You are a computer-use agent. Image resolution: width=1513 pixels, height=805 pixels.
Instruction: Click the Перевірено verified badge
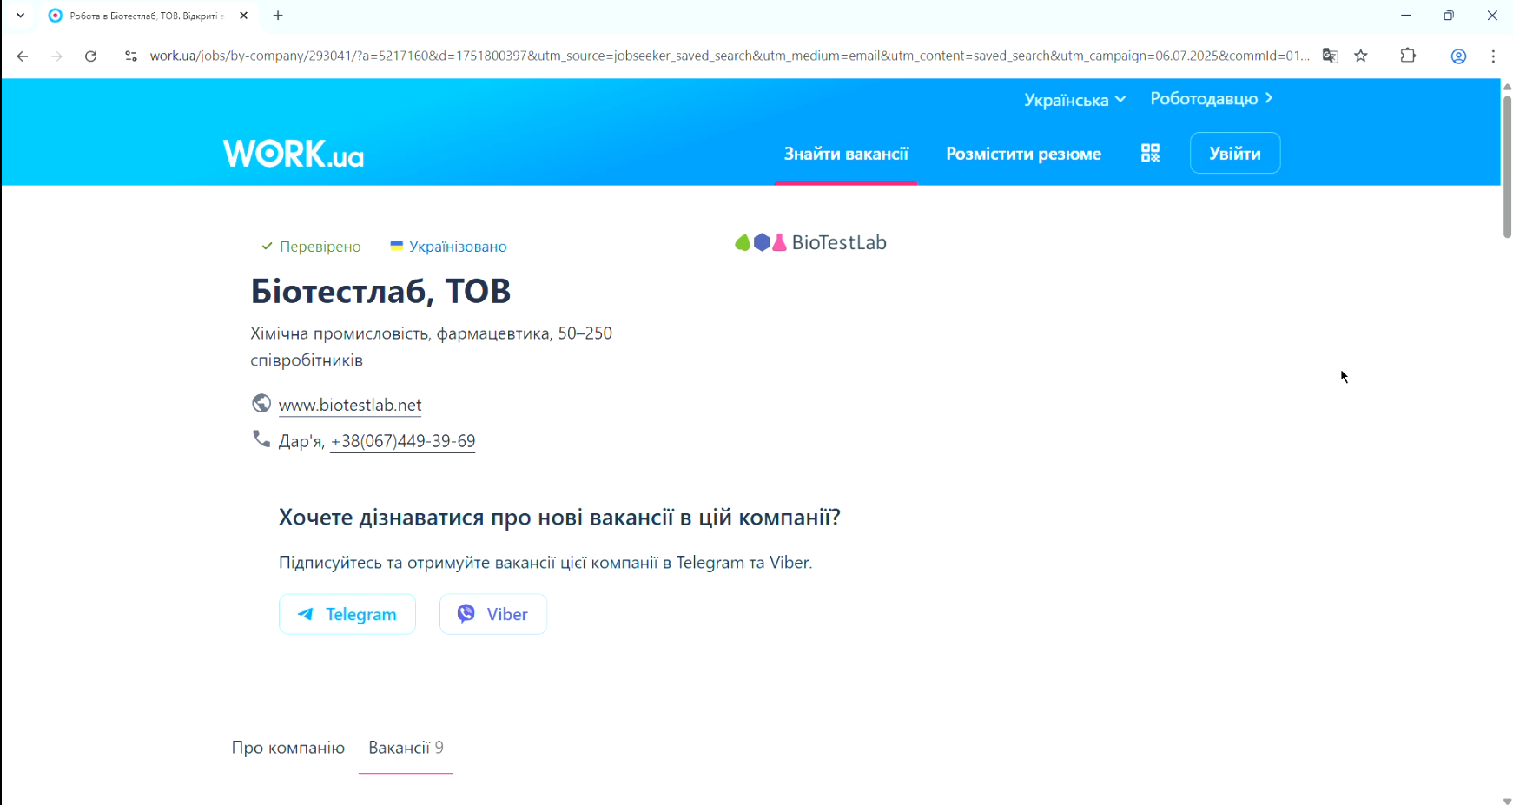311,247
